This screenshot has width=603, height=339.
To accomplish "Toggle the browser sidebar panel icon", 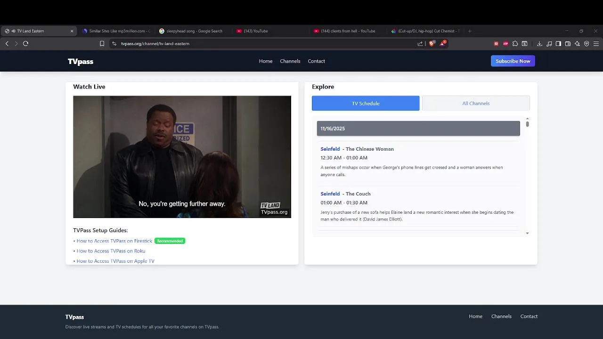I will pyautogui.click(x=558, y=43).
